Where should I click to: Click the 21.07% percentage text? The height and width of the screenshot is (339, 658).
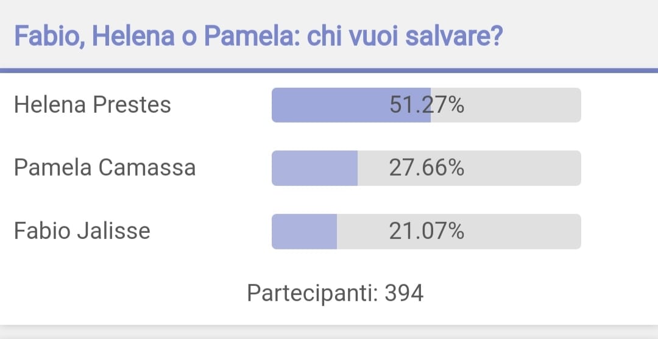(426, 232)
